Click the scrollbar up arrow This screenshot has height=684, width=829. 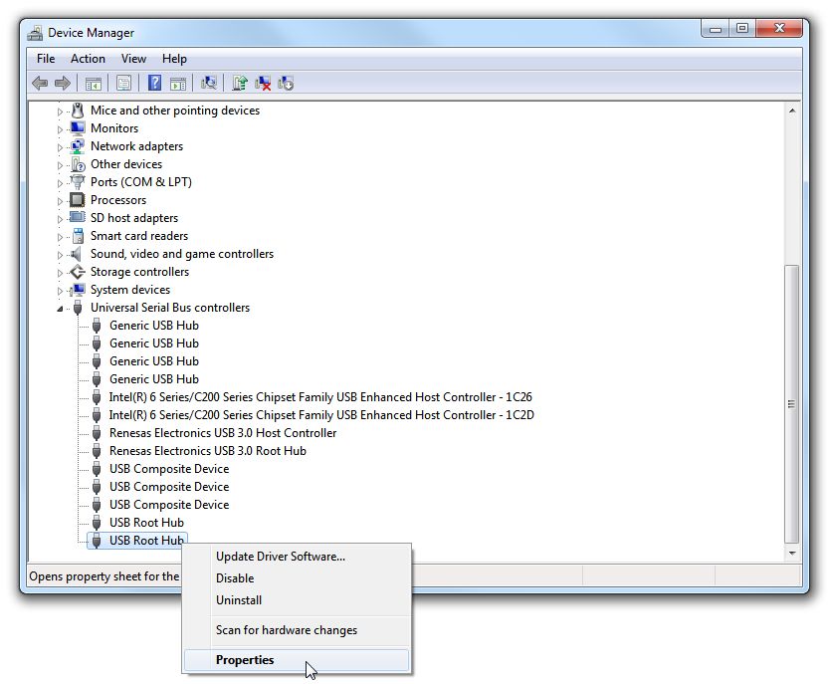[x=792, y=111]
